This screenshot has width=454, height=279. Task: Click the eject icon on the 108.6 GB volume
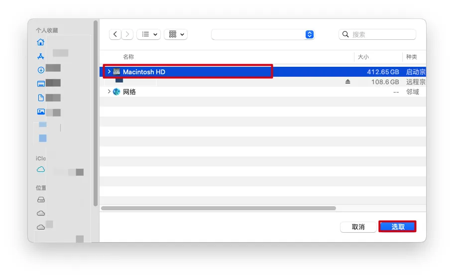348,82
